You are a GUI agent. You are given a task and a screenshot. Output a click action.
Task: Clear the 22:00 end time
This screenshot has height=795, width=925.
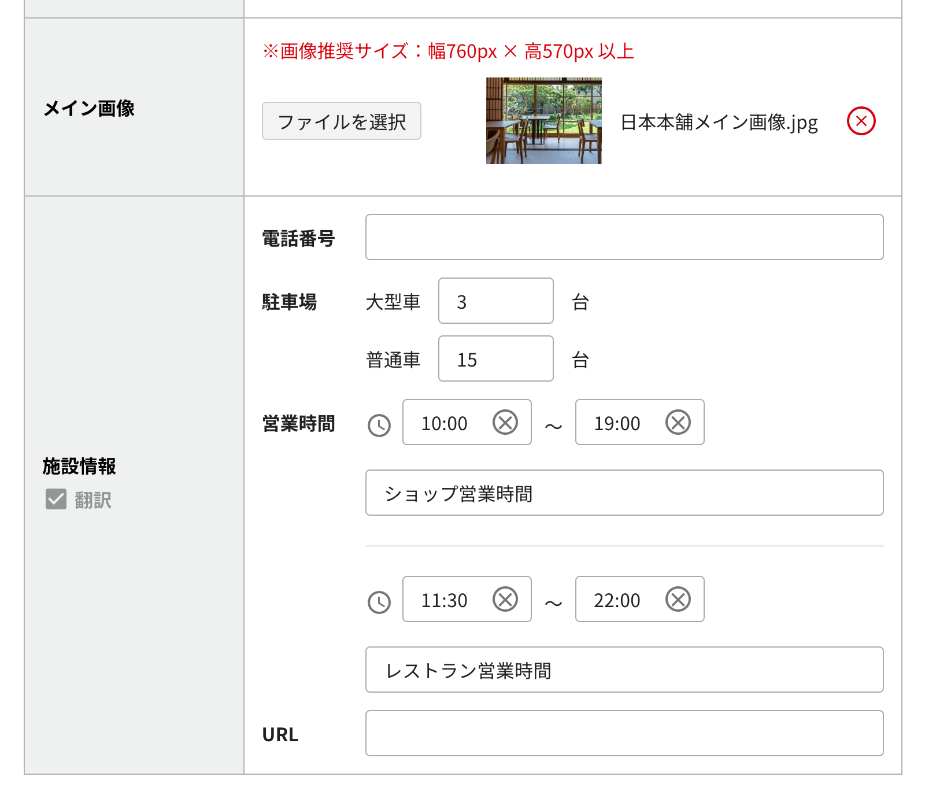click(x=678, y=599)
